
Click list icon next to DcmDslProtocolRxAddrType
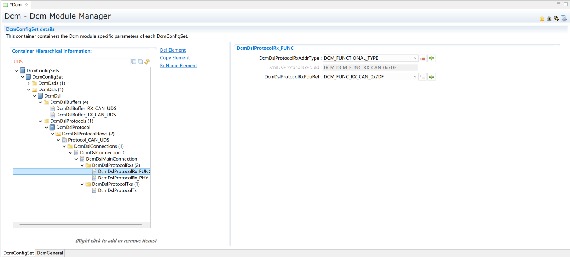422,58
